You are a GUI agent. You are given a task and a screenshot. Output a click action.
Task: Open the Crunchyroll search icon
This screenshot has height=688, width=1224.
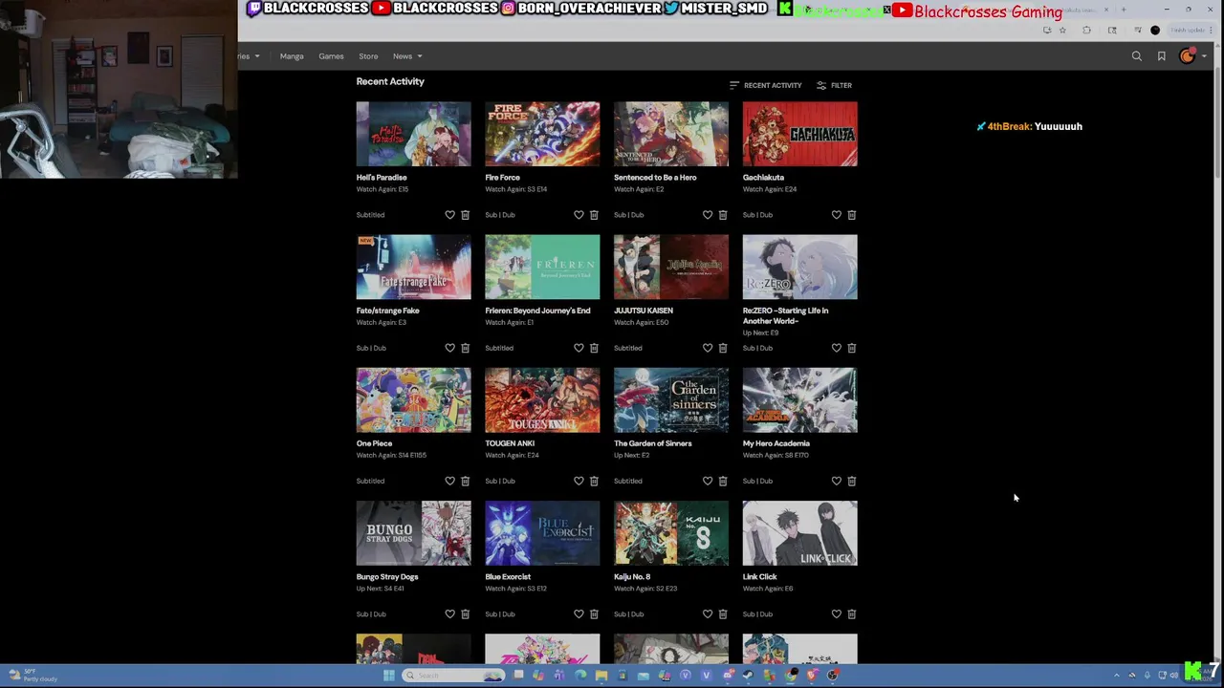click(x=1137, y=56)
